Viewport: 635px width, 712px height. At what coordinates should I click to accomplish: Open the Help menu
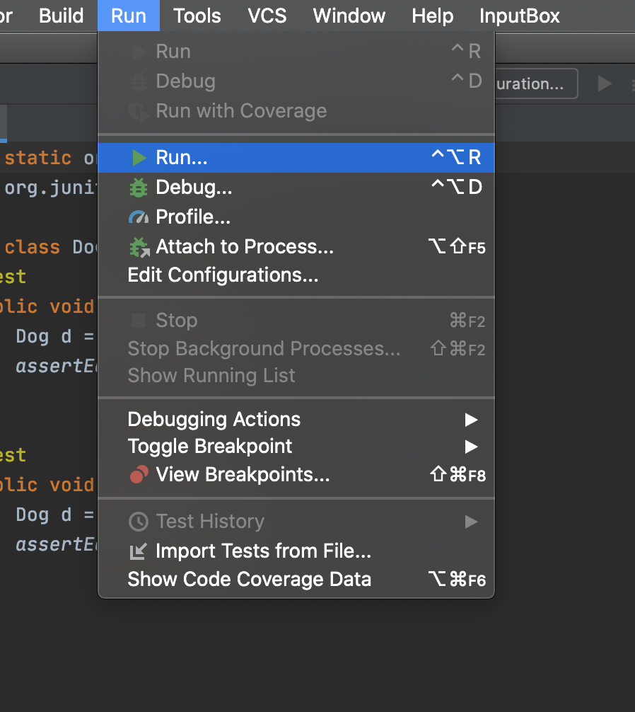[432, 16]
